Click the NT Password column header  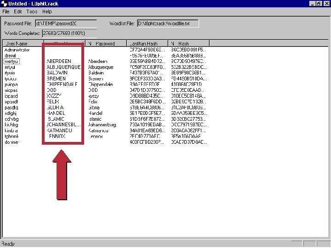[x=106, y=44]
